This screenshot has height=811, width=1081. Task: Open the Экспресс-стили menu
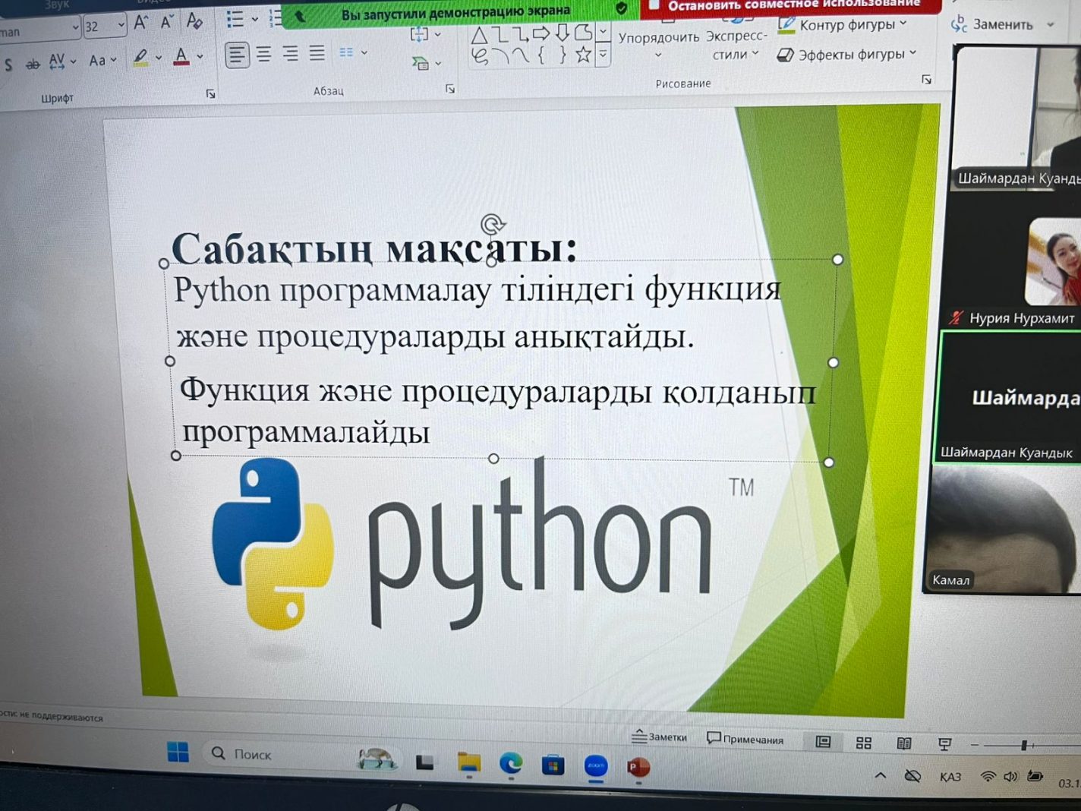(735, 46)
